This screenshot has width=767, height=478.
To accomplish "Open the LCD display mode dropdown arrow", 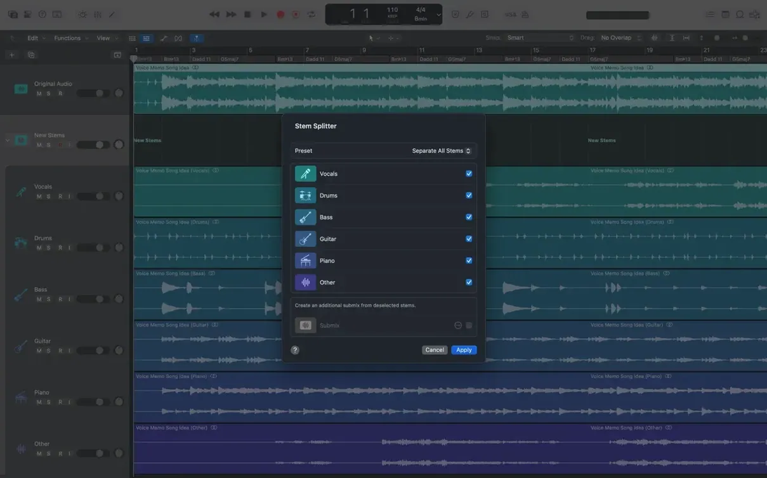I will pyautogui.click(x=438, y=15).
